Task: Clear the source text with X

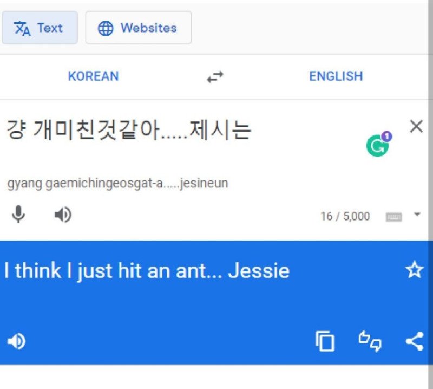Action: coord(416,126)
